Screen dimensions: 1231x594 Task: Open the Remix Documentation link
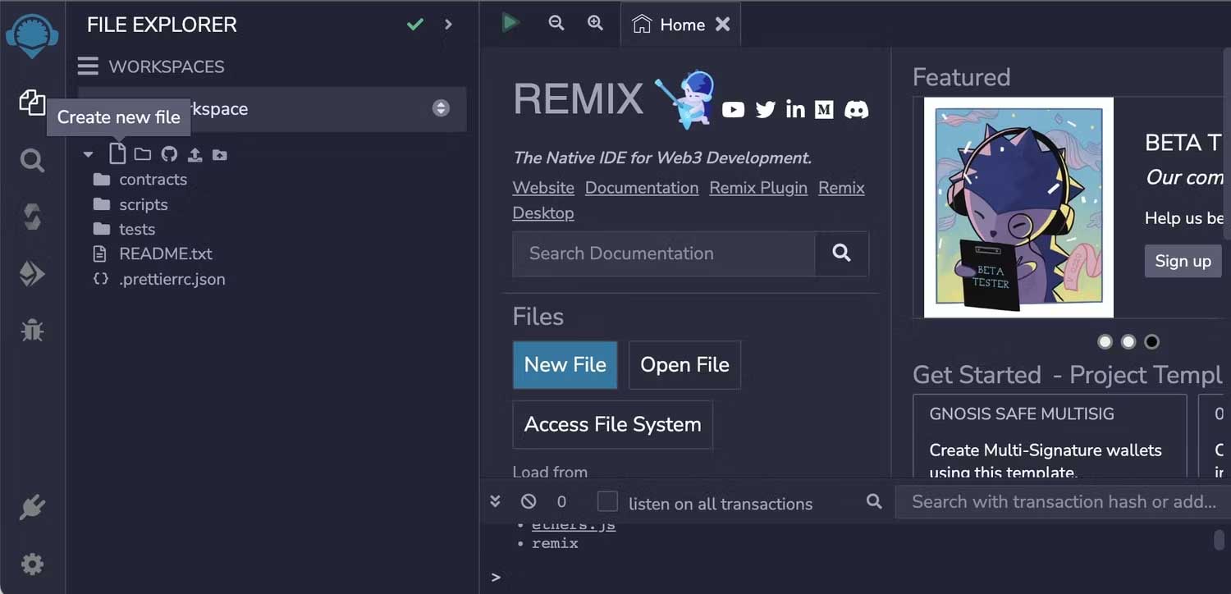pos(641,187)
